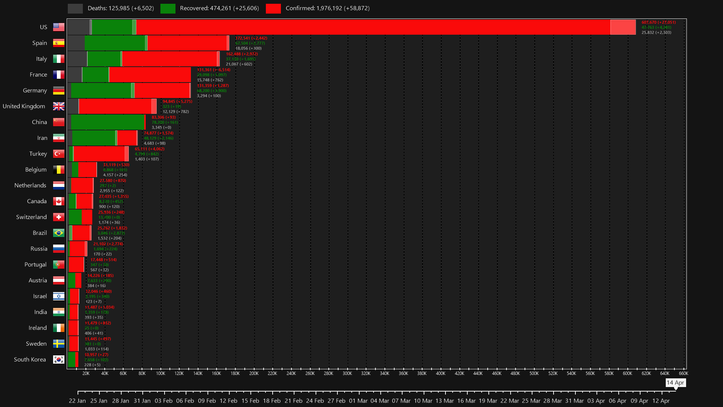Click the United Kingdom country label
Viewport: 723px width, 407px height.
point(24,106)
